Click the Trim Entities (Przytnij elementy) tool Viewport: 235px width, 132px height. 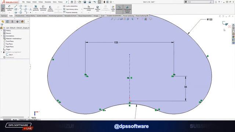coord(36,8)
